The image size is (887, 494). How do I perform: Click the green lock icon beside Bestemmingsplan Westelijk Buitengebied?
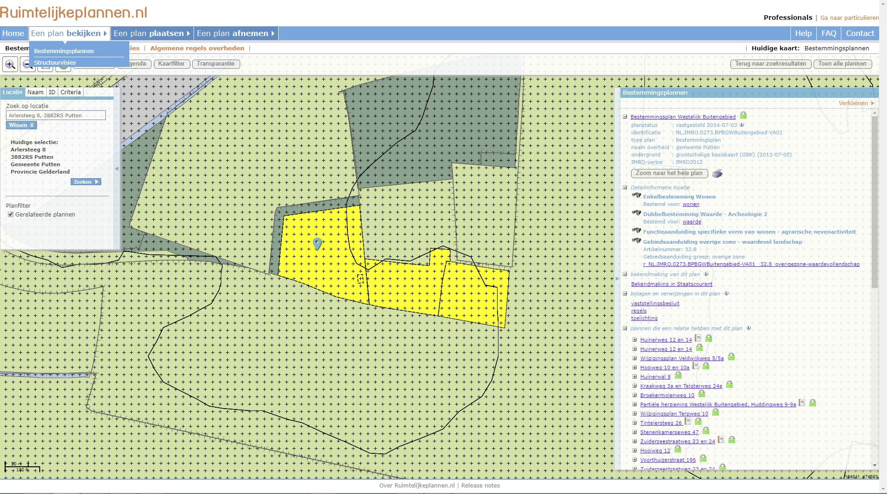pos(743,116)
